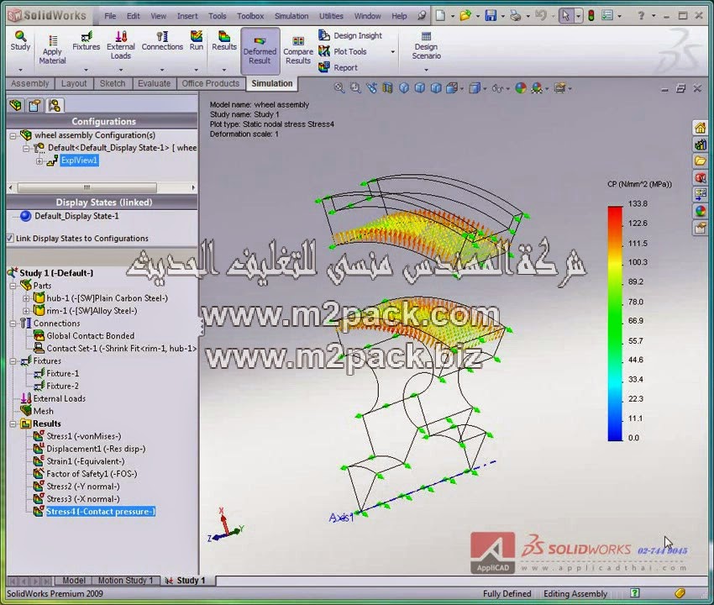Screen dimensions: 714x605
Task: Open the Results tool
Action: point(224,40)
